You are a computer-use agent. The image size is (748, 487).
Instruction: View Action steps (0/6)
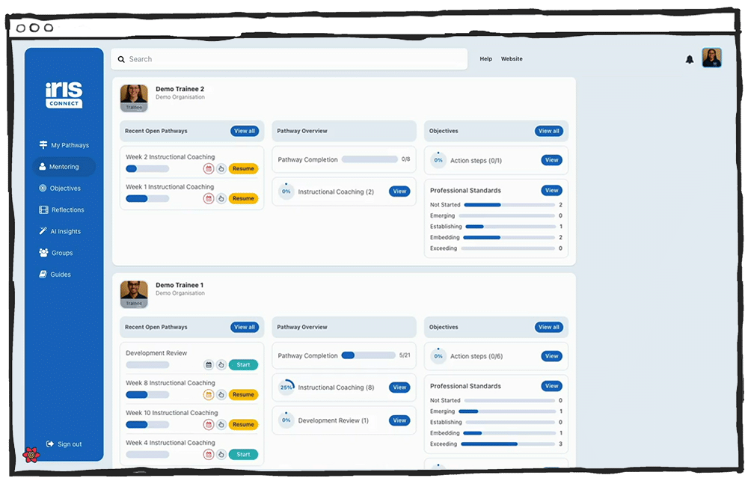[x=551, y=356]
